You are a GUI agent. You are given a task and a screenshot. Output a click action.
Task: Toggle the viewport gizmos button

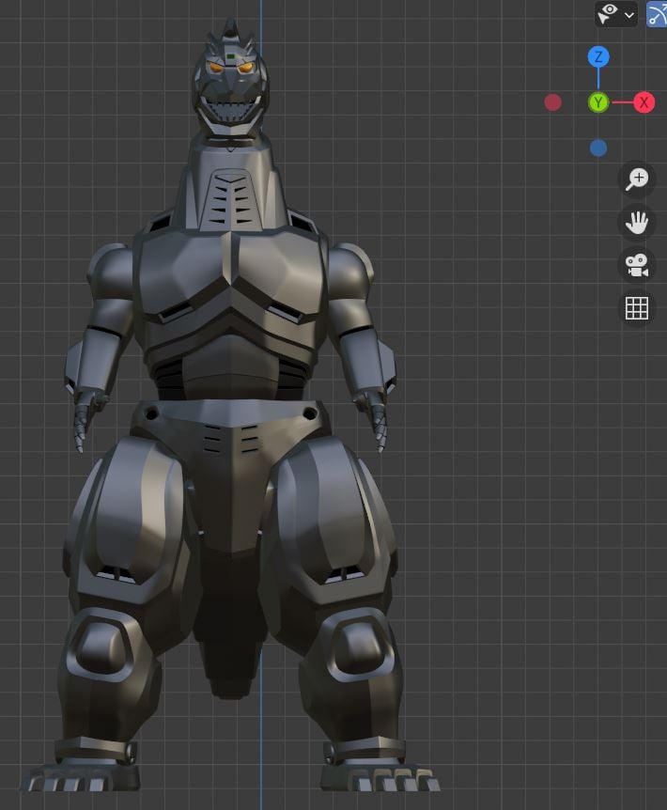657,14
